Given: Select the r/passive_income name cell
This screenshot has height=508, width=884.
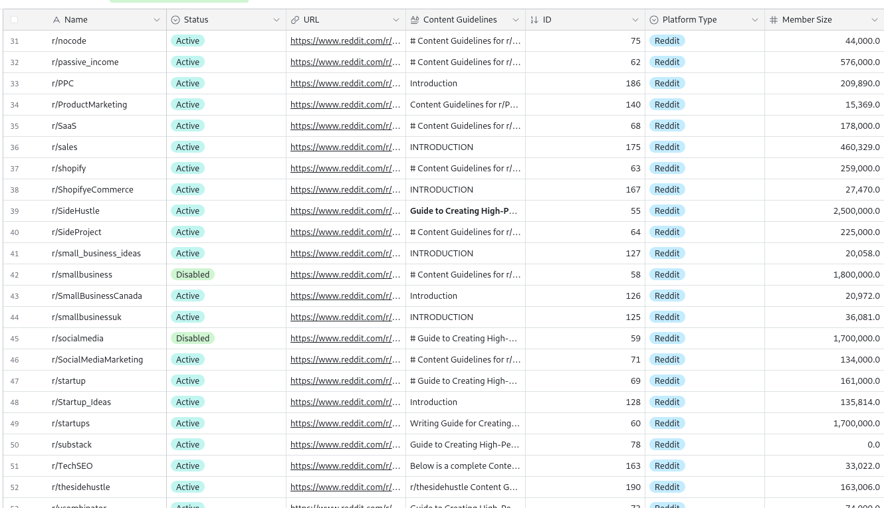Looking at the screenshot, I should tap(106, 62).
